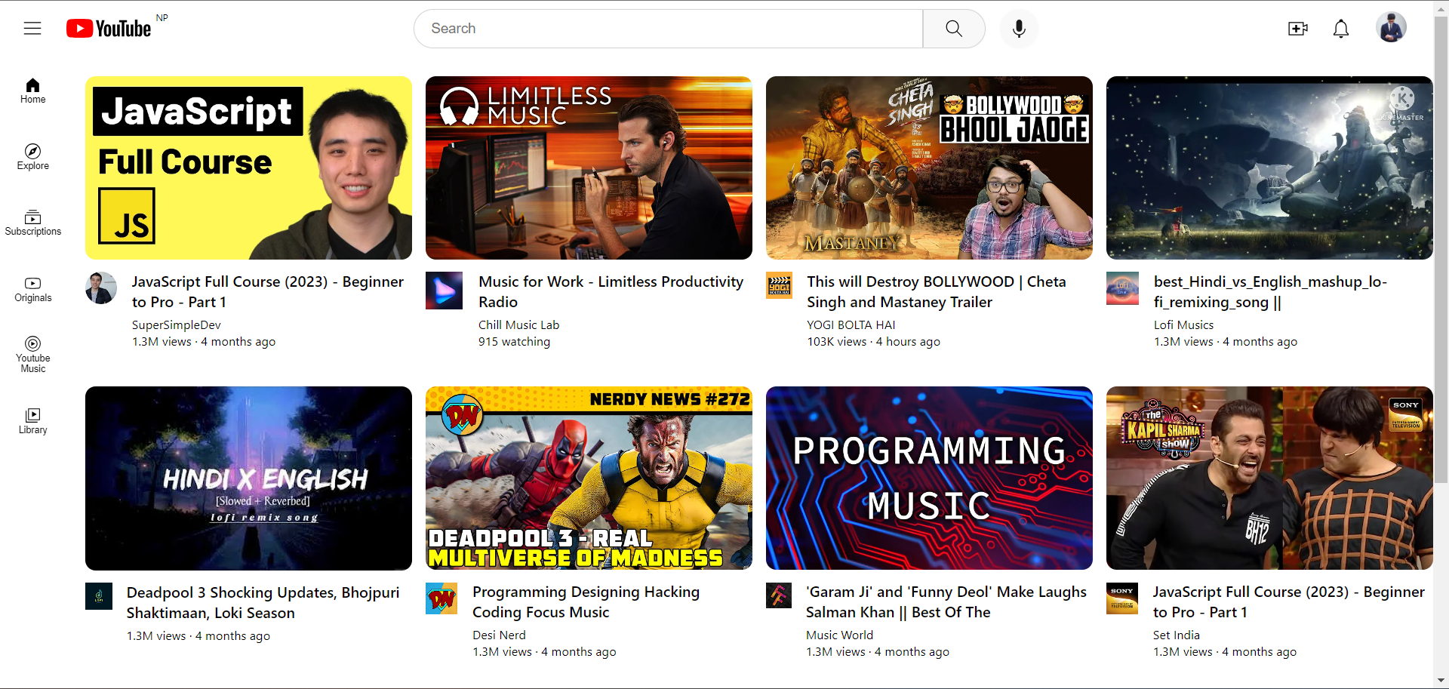The image size is (1449, 689).
Task: Open the SuperSimpleDev channel link
Action: pyautogui.click(x=177, y=325)
